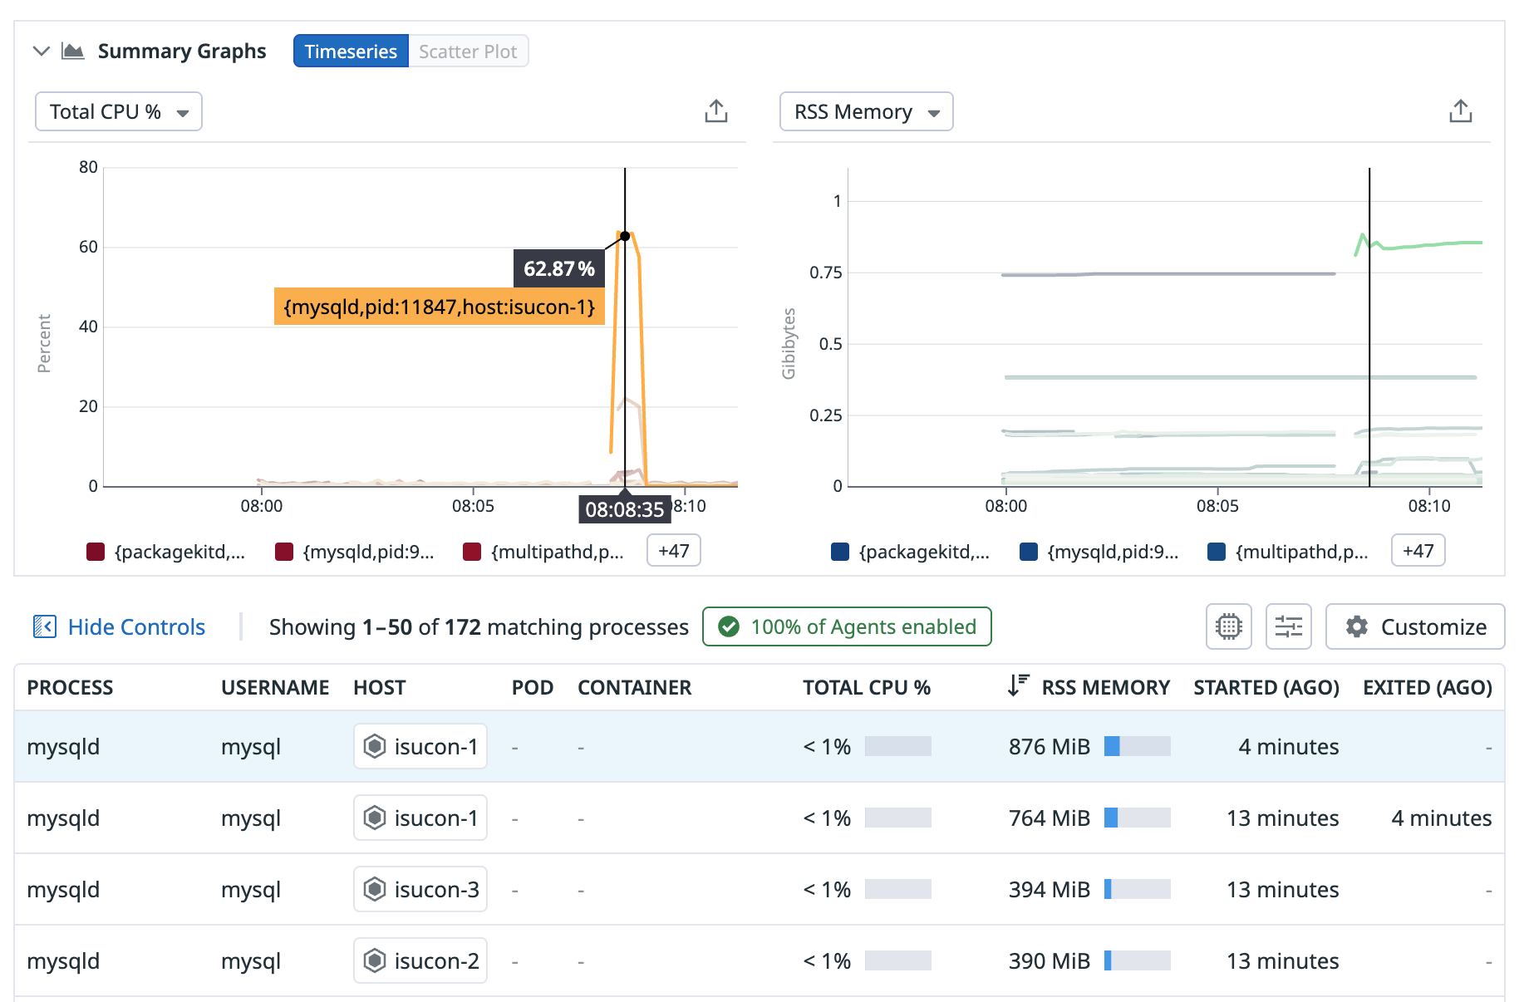Click the 4 minutes exited value
The width and height of the screenshot is (1524, 1002).
(x=1442, y=818)
